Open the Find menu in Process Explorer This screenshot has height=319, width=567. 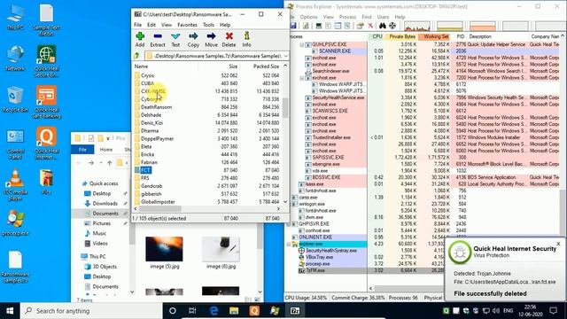click(x=366, y=17)
